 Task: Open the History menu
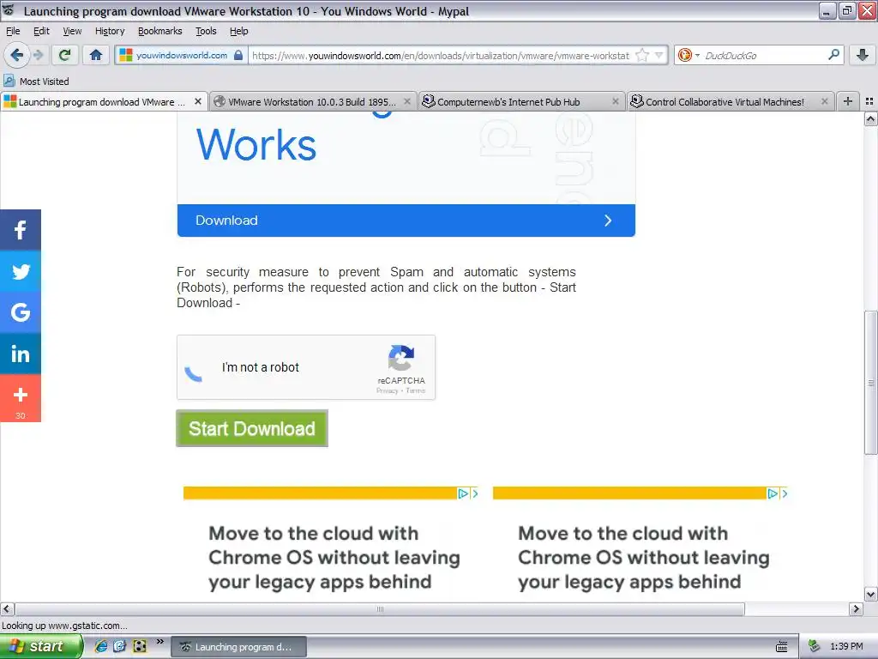click(109, 31)
